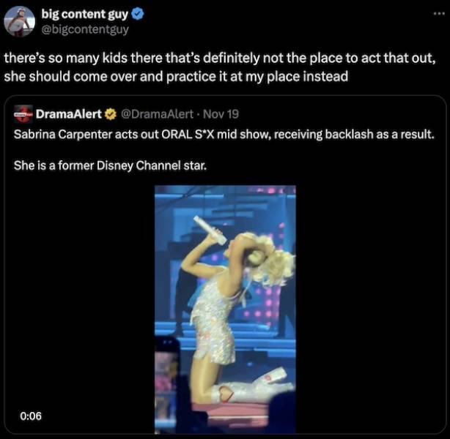450x439 pixels.
Task: Click the 0:06 video duration label
Action: (x=30, y=416)
